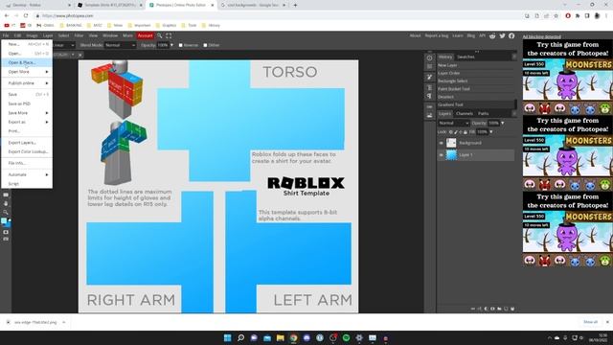Select the Rectangle shape tool in left toolbar

click(6, 195)
